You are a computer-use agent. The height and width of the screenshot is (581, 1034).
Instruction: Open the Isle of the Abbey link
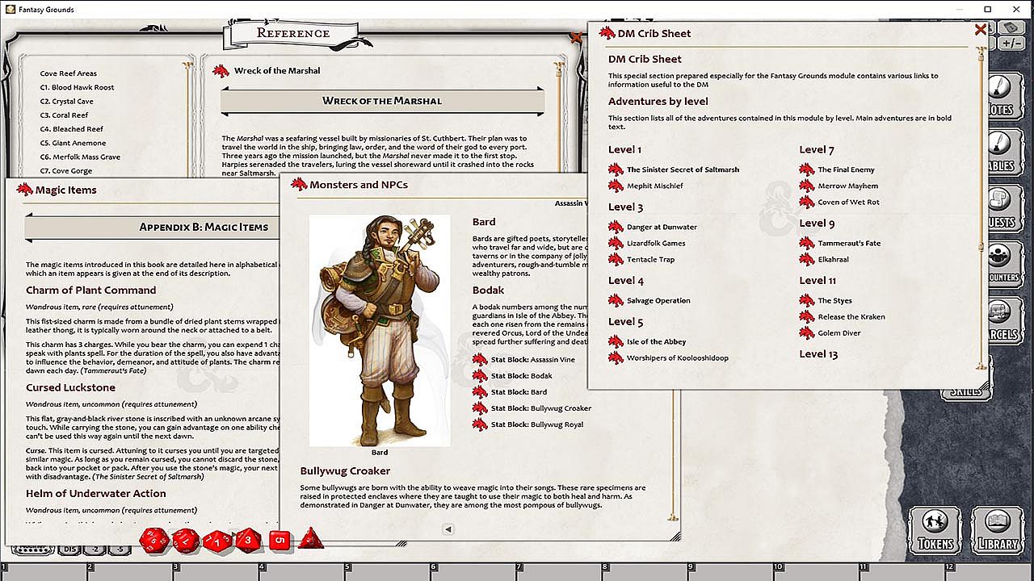(657, 341)
